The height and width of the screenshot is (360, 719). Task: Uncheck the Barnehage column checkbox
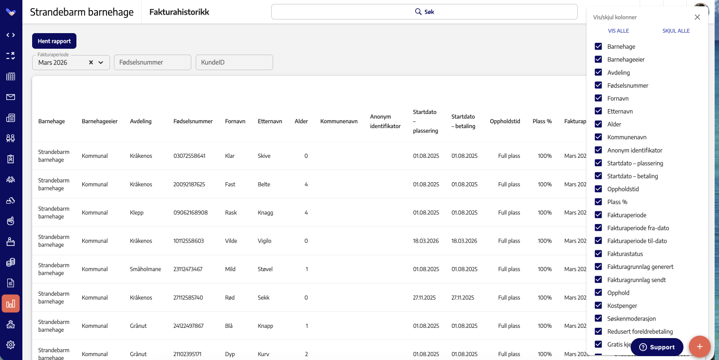[x=598, y=46]
